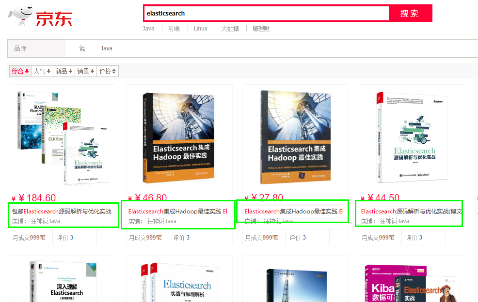478x302 pixels.
Task: Open Elasticsearch集成Hadoop最佳实践 title under ¥46.80
Action: (178, 211)
